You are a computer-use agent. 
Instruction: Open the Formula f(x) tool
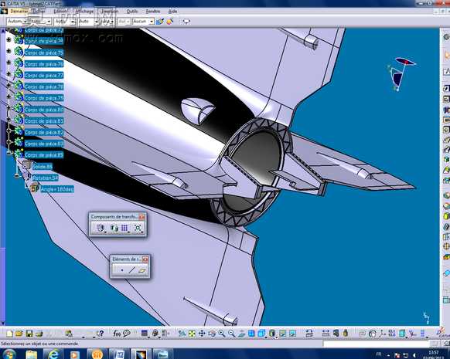(x=117, y=334)
